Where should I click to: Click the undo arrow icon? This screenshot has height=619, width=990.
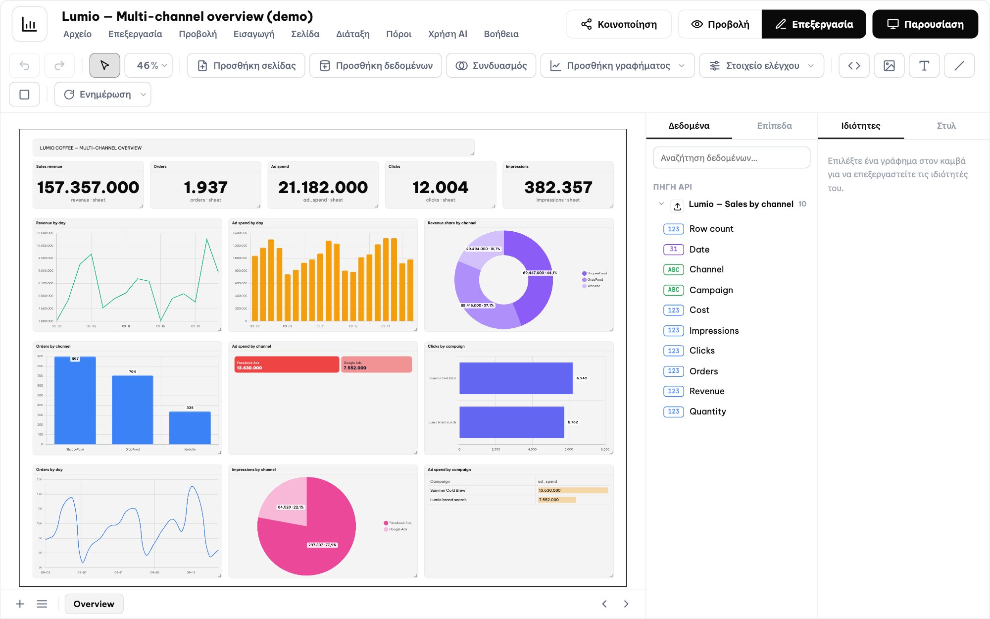(x=24, y=65)
